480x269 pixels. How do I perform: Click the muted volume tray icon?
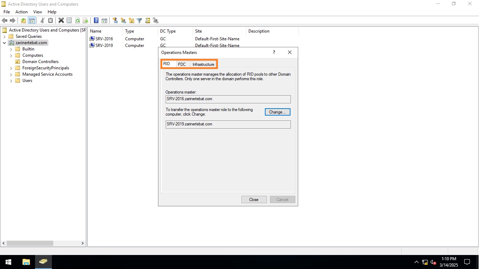(x=433, y=262)
